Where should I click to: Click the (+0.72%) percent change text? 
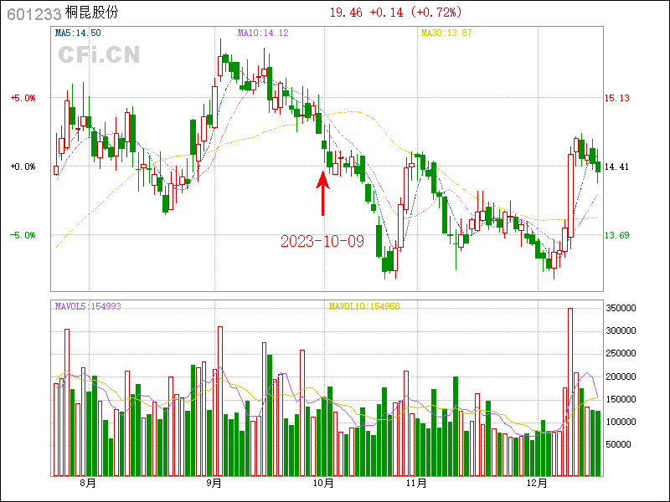click(x=436, y=13)
